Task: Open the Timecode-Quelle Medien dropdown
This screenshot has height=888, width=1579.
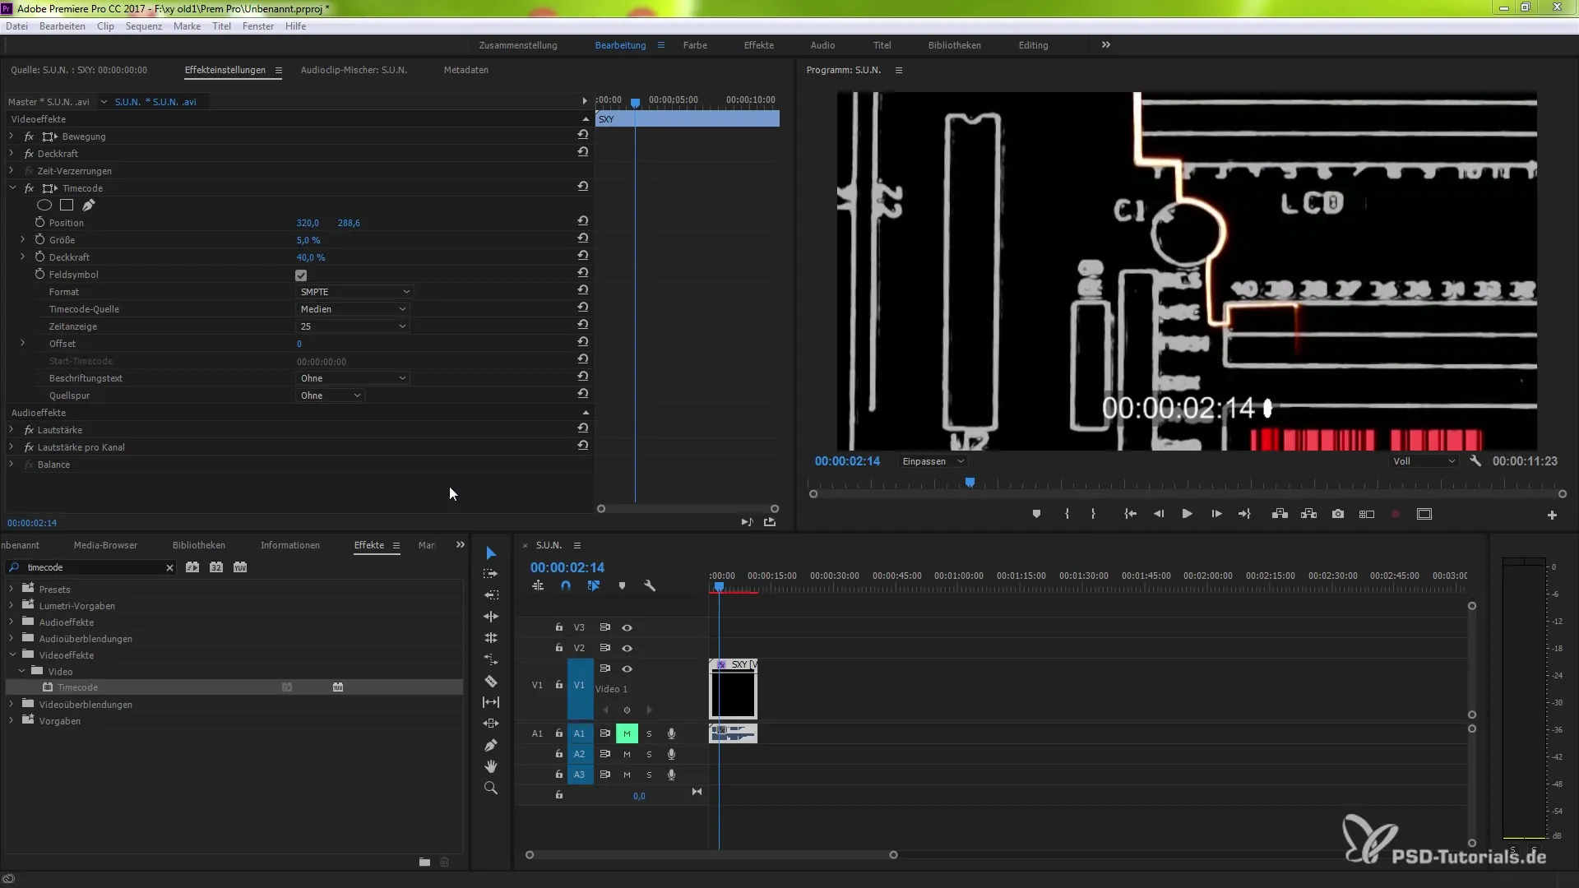Action: point(353,309)
